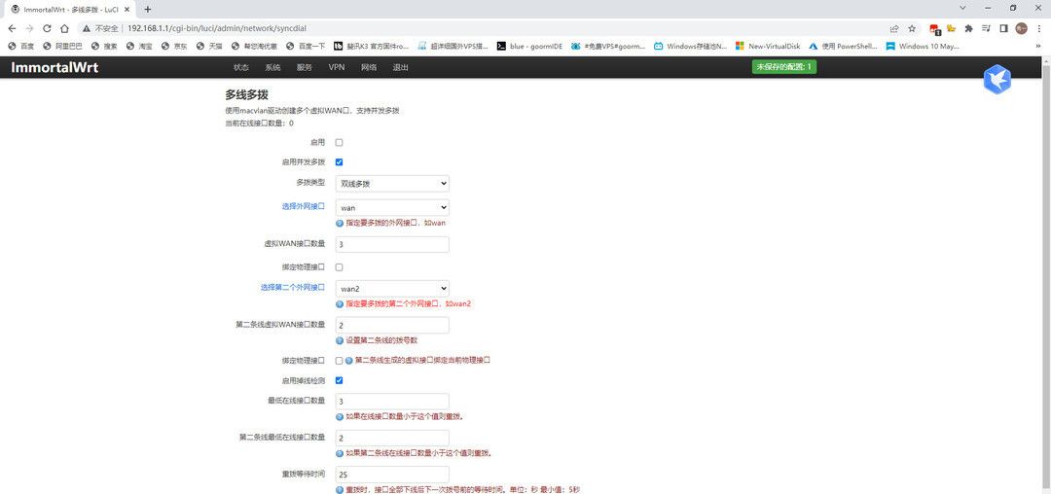
Task: Bookmark this page with the star icon
Action: 912,29
